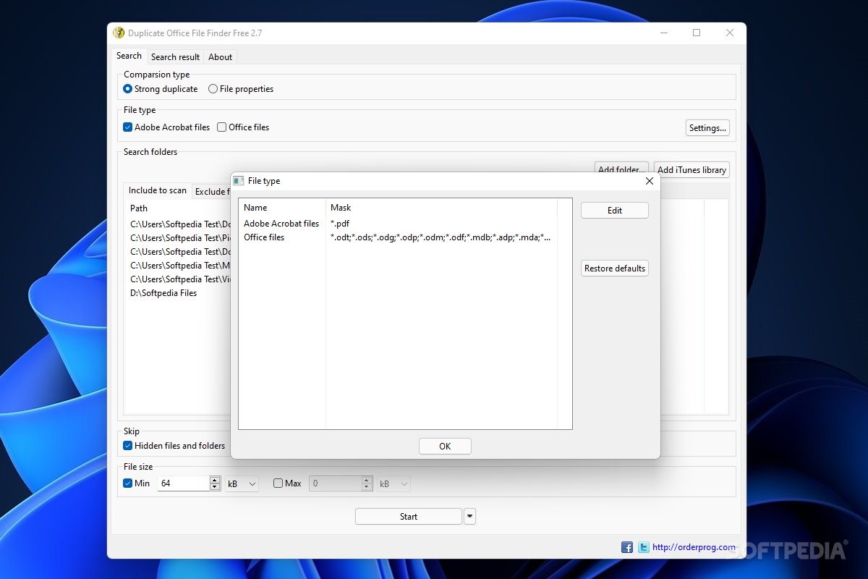Open the About tab
This screenshot has height=579, width=868.
pyautogui.click(x=220, y=57)
